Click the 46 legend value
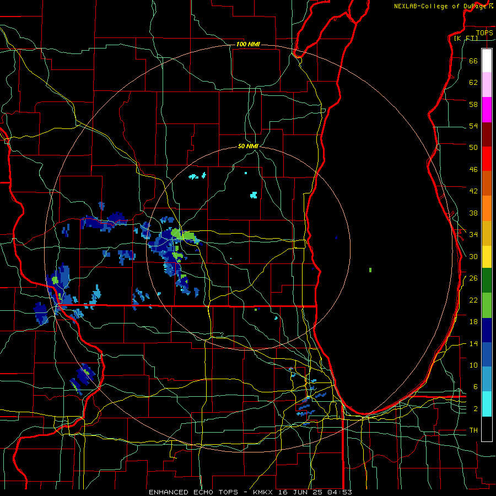Image resolution: width=496 pixels, height=496 pixels. tap(473, 170)
